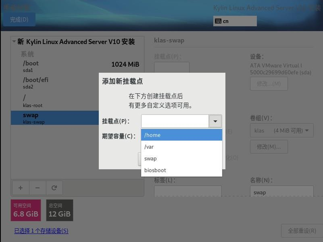
Task: Click the plus icon to add partition
Action: click(x=21, y=188)
